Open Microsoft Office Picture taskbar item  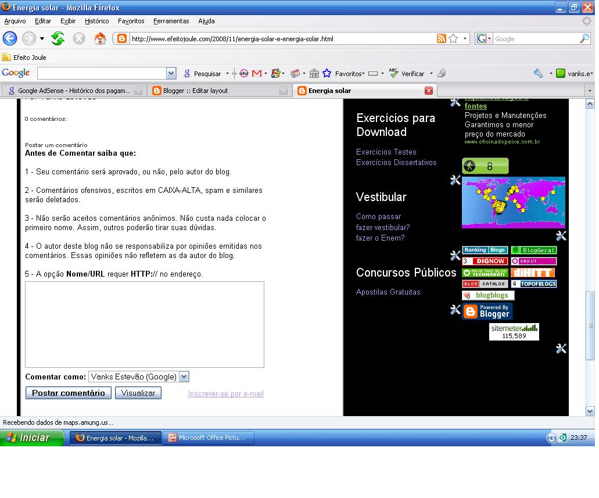(x=209, y=438)
